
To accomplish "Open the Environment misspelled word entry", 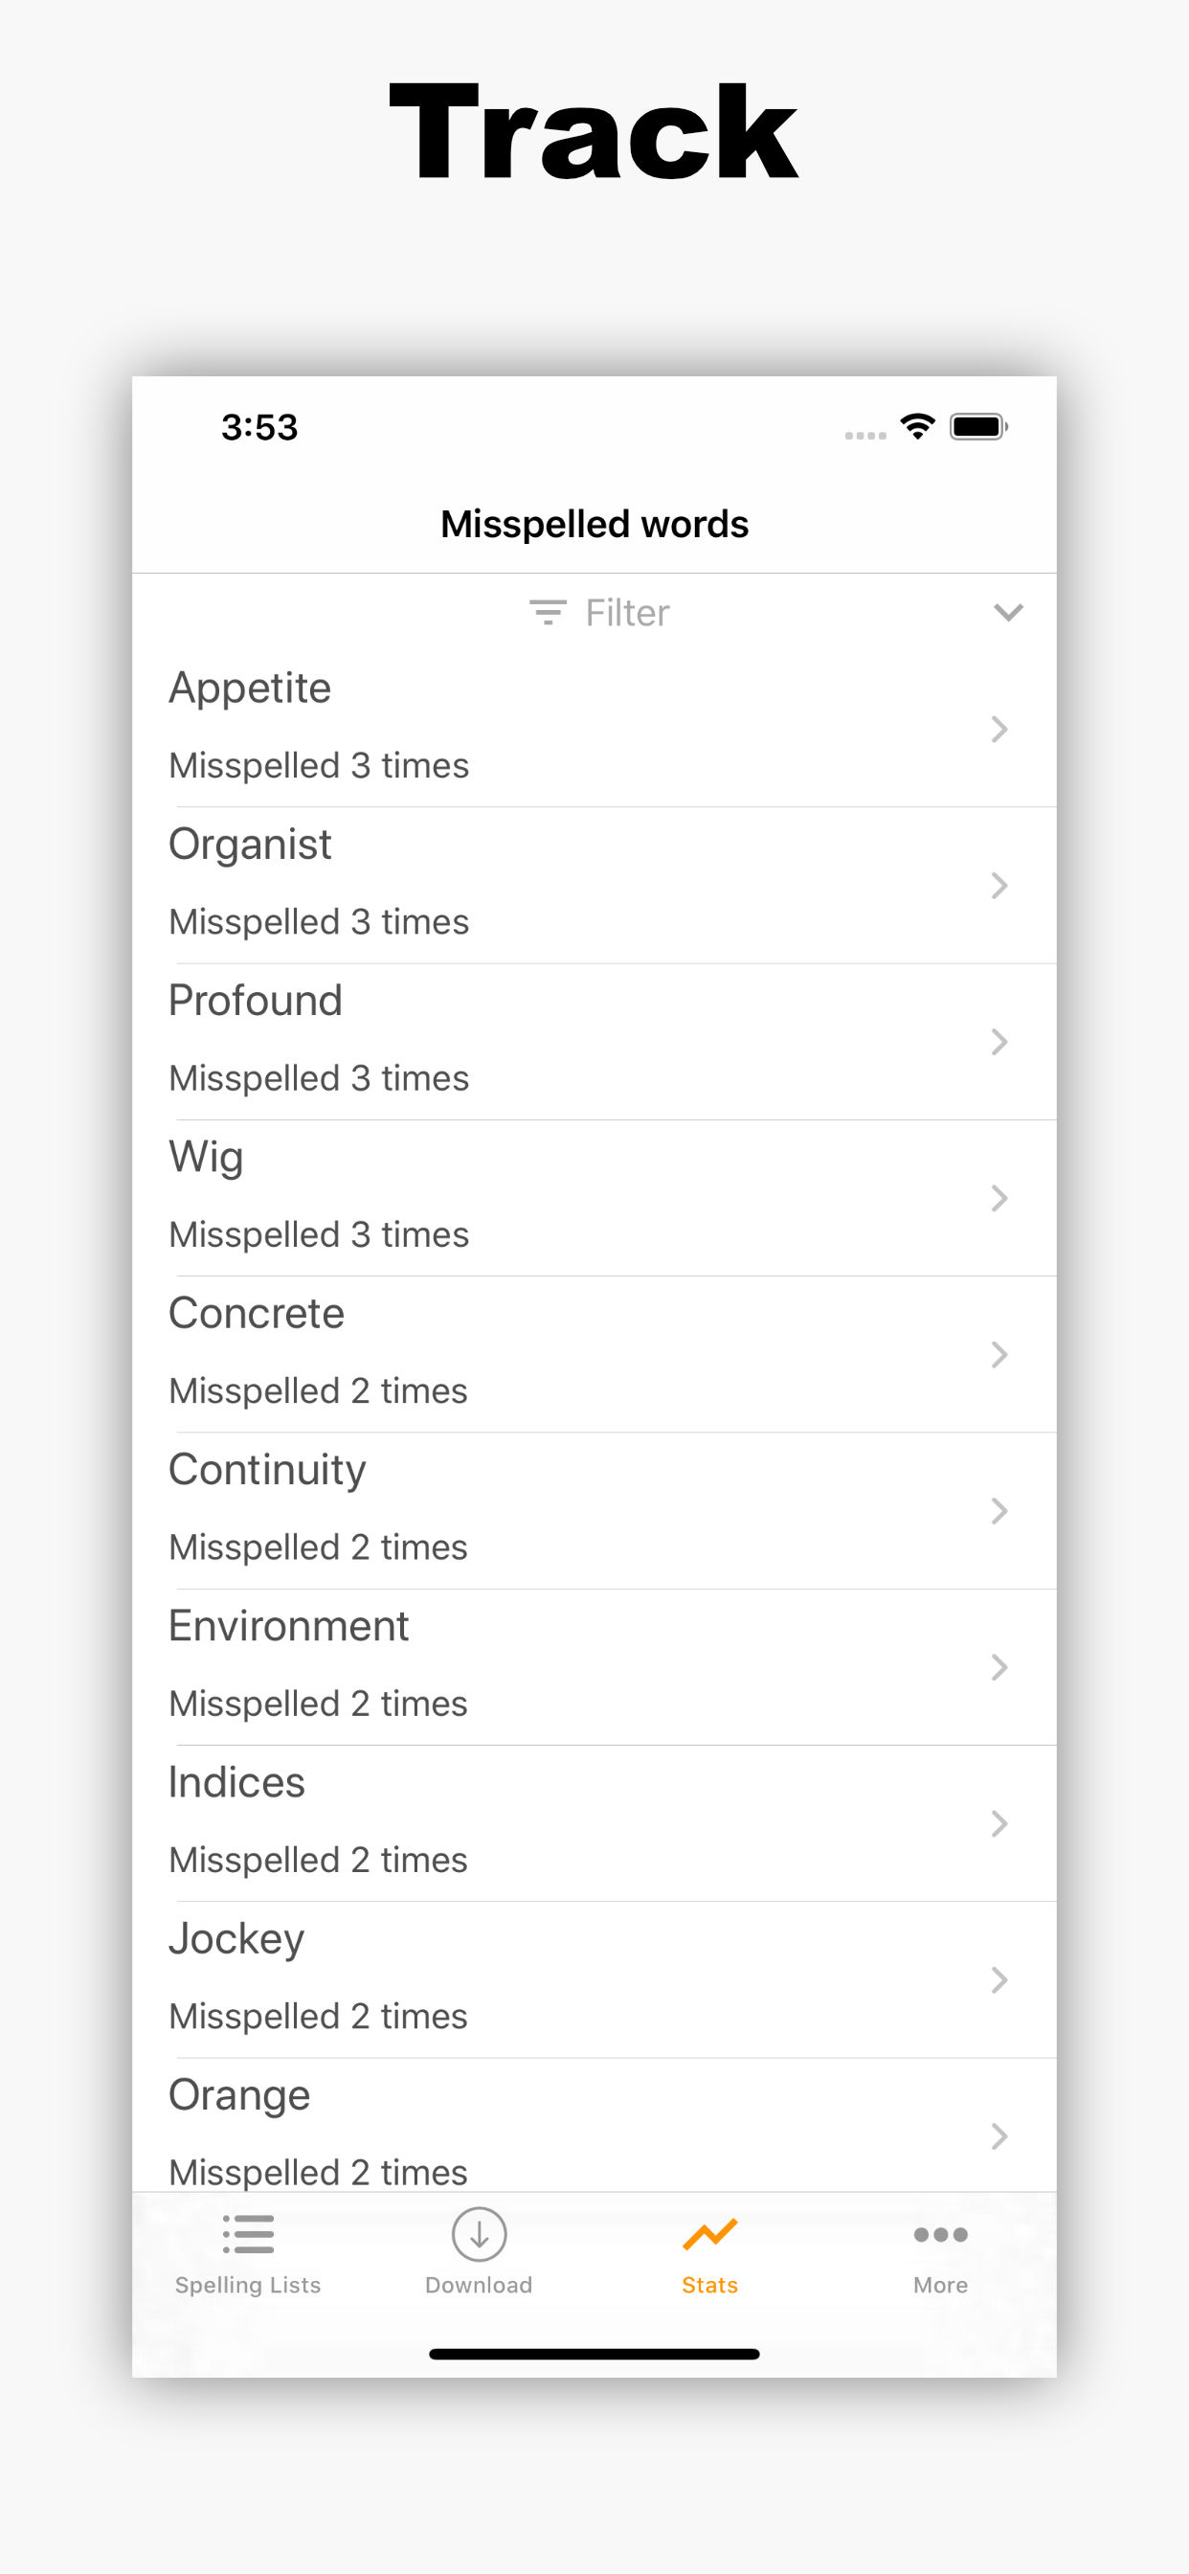I will pyautogui.click(x=594, y=1668).
